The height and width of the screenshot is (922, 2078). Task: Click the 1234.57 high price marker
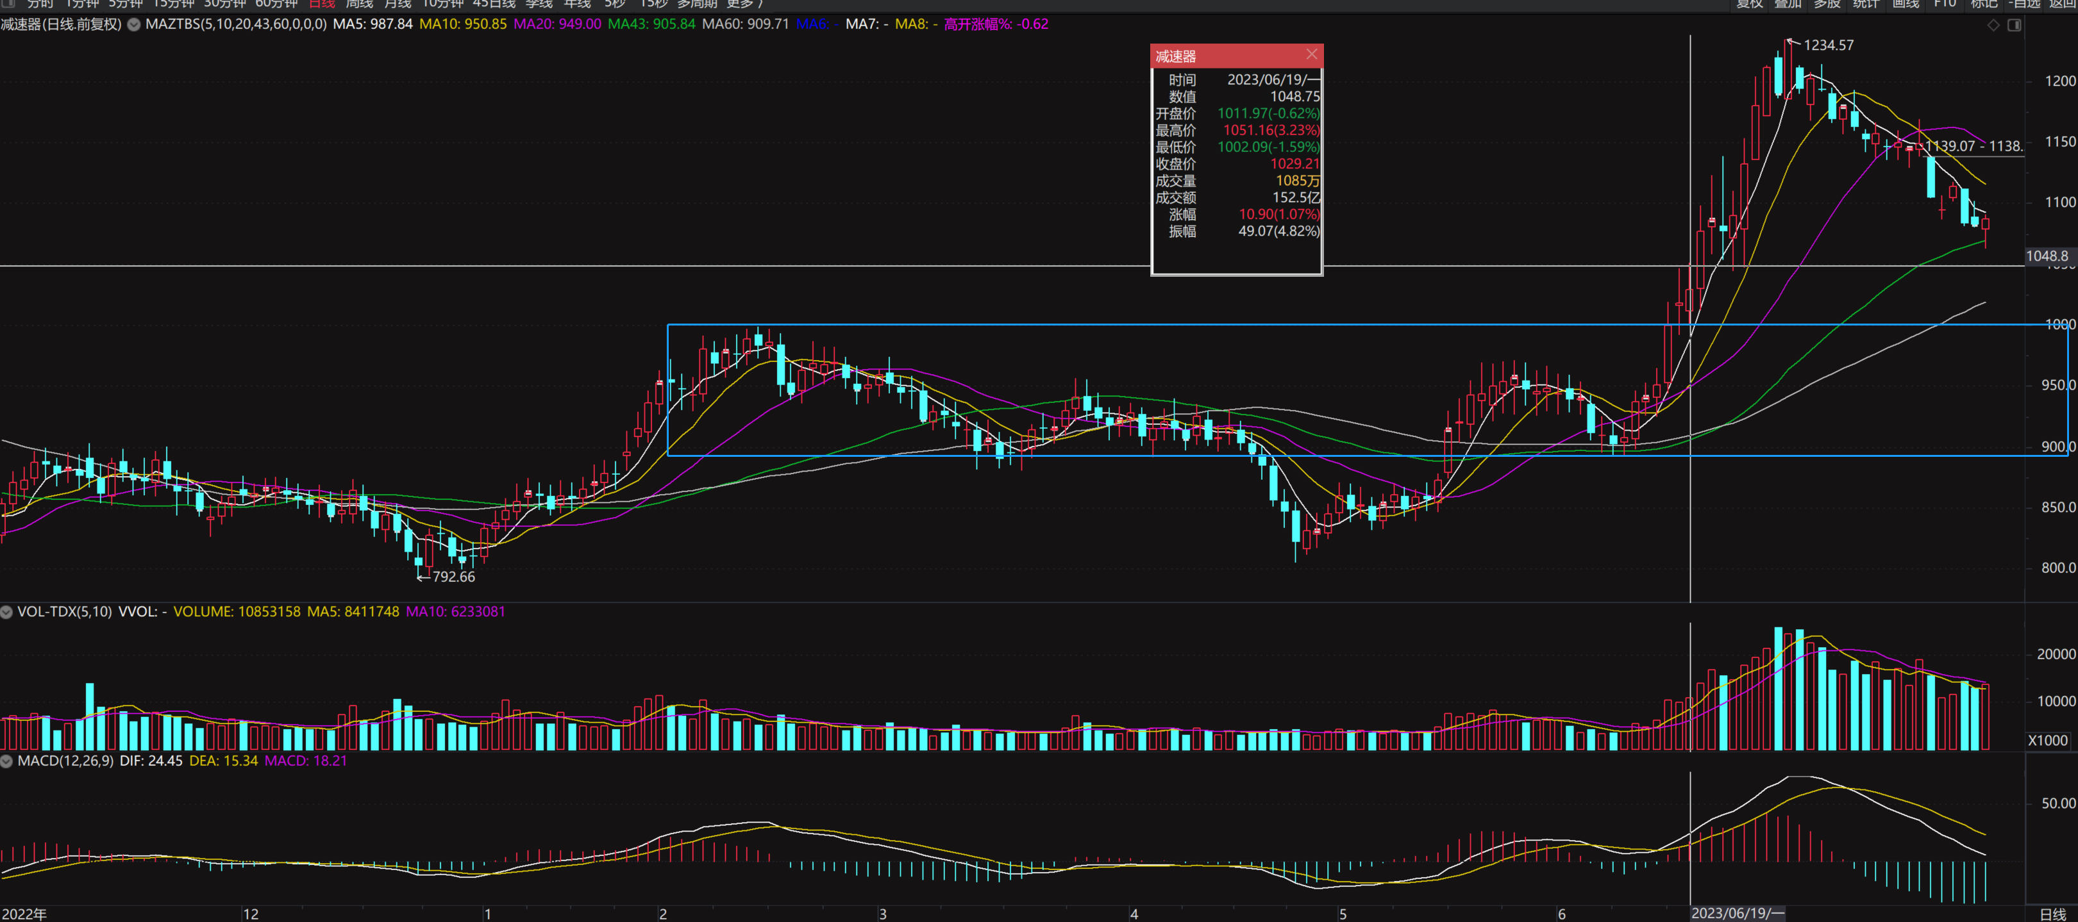pyautogui.click(x=1828, y=45)
